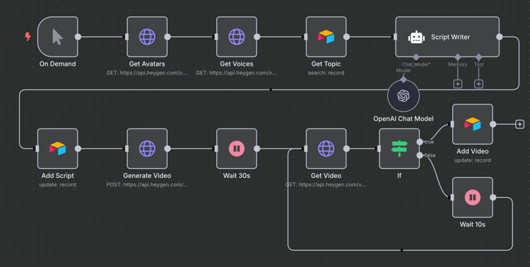This screenshot has height=267, width=530.
Task: Click the 'POST: https://api.heygen.com/...' subtitle
Action: (x=147, y=185)
